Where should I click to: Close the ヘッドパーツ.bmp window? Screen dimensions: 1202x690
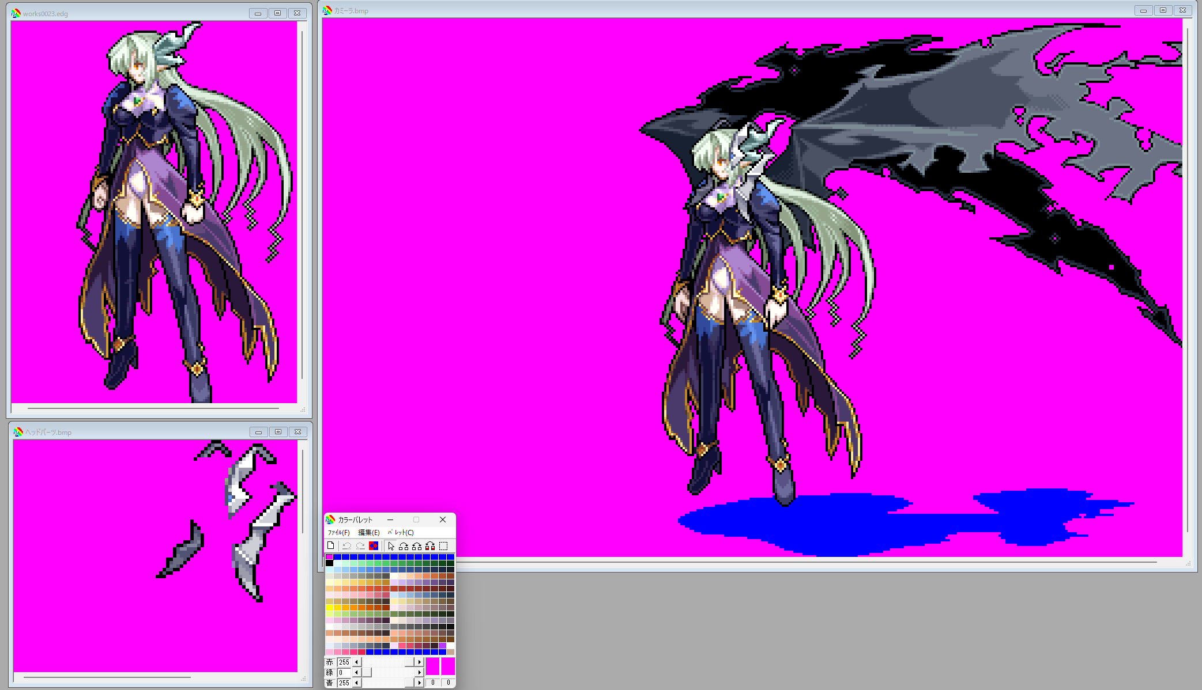(x=297, y=432)
